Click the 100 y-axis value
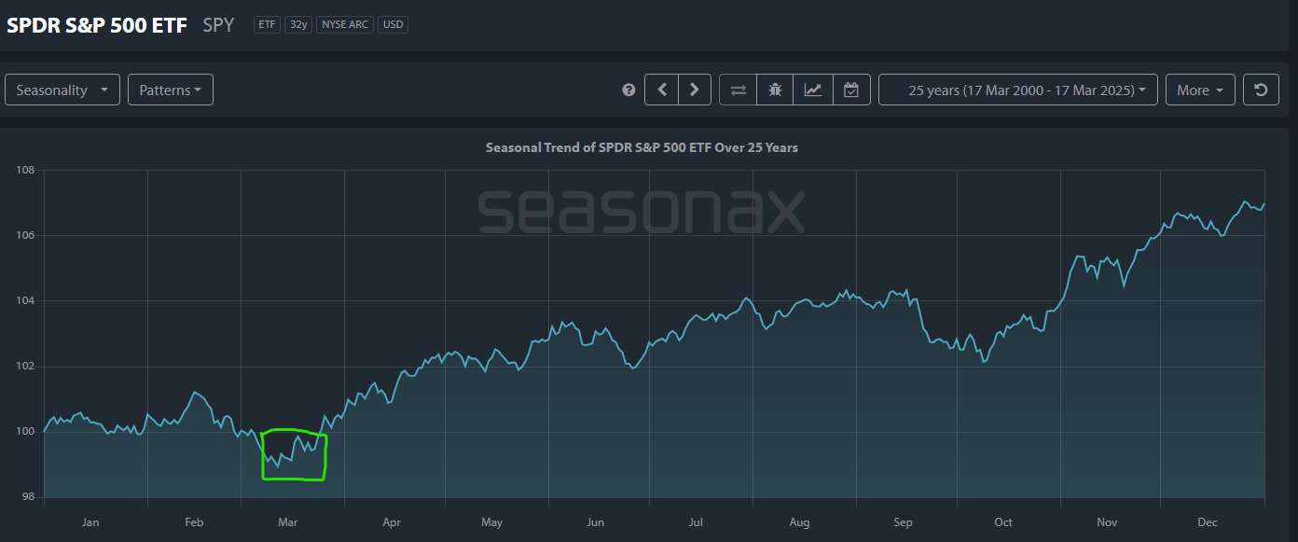Screen dimensions: 1298x542 point(25,431)
